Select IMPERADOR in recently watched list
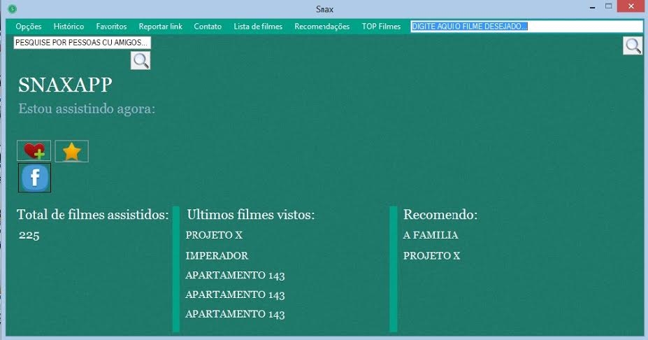The width and height of the screenshot is (648, 340). click(217, 256)
